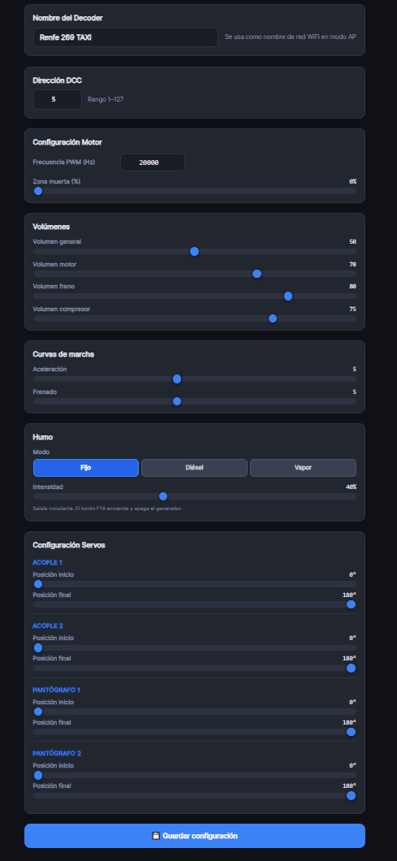
Task: Click the WiFi AP mode hint text
Action: [x=291, y=37]
